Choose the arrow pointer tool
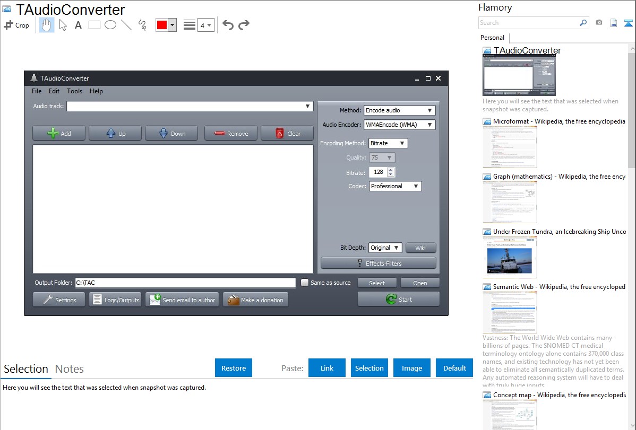 click(63, 25)
